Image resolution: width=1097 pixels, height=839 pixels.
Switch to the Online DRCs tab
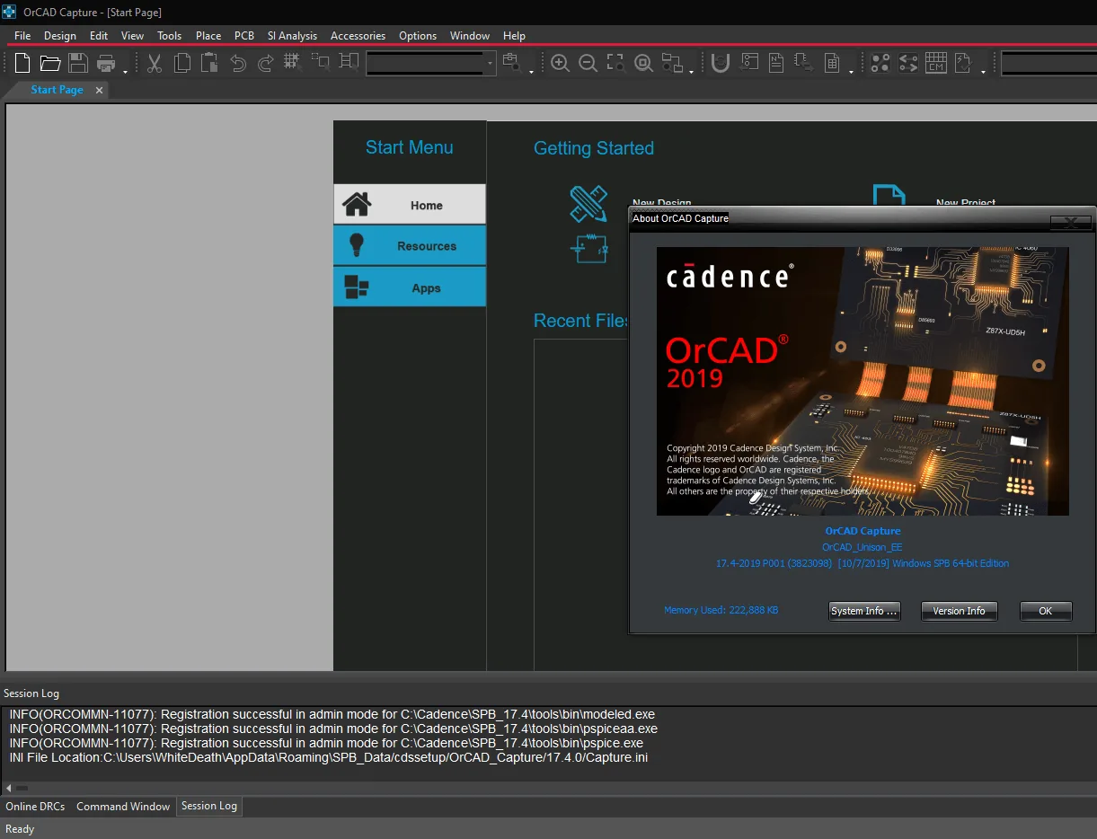[x=35, y=806]
